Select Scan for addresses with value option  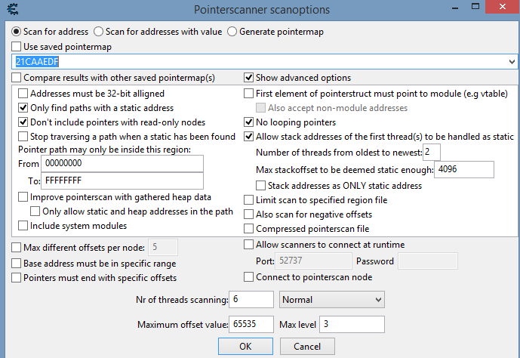pyautogui.click(x=99, y=32)
